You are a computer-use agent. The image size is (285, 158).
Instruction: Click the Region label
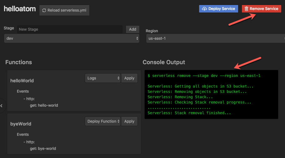pos(152,31)
